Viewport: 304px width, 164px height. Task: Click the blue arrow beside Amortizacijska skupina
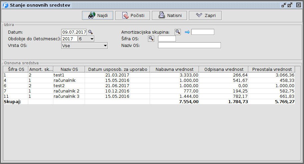187,32
